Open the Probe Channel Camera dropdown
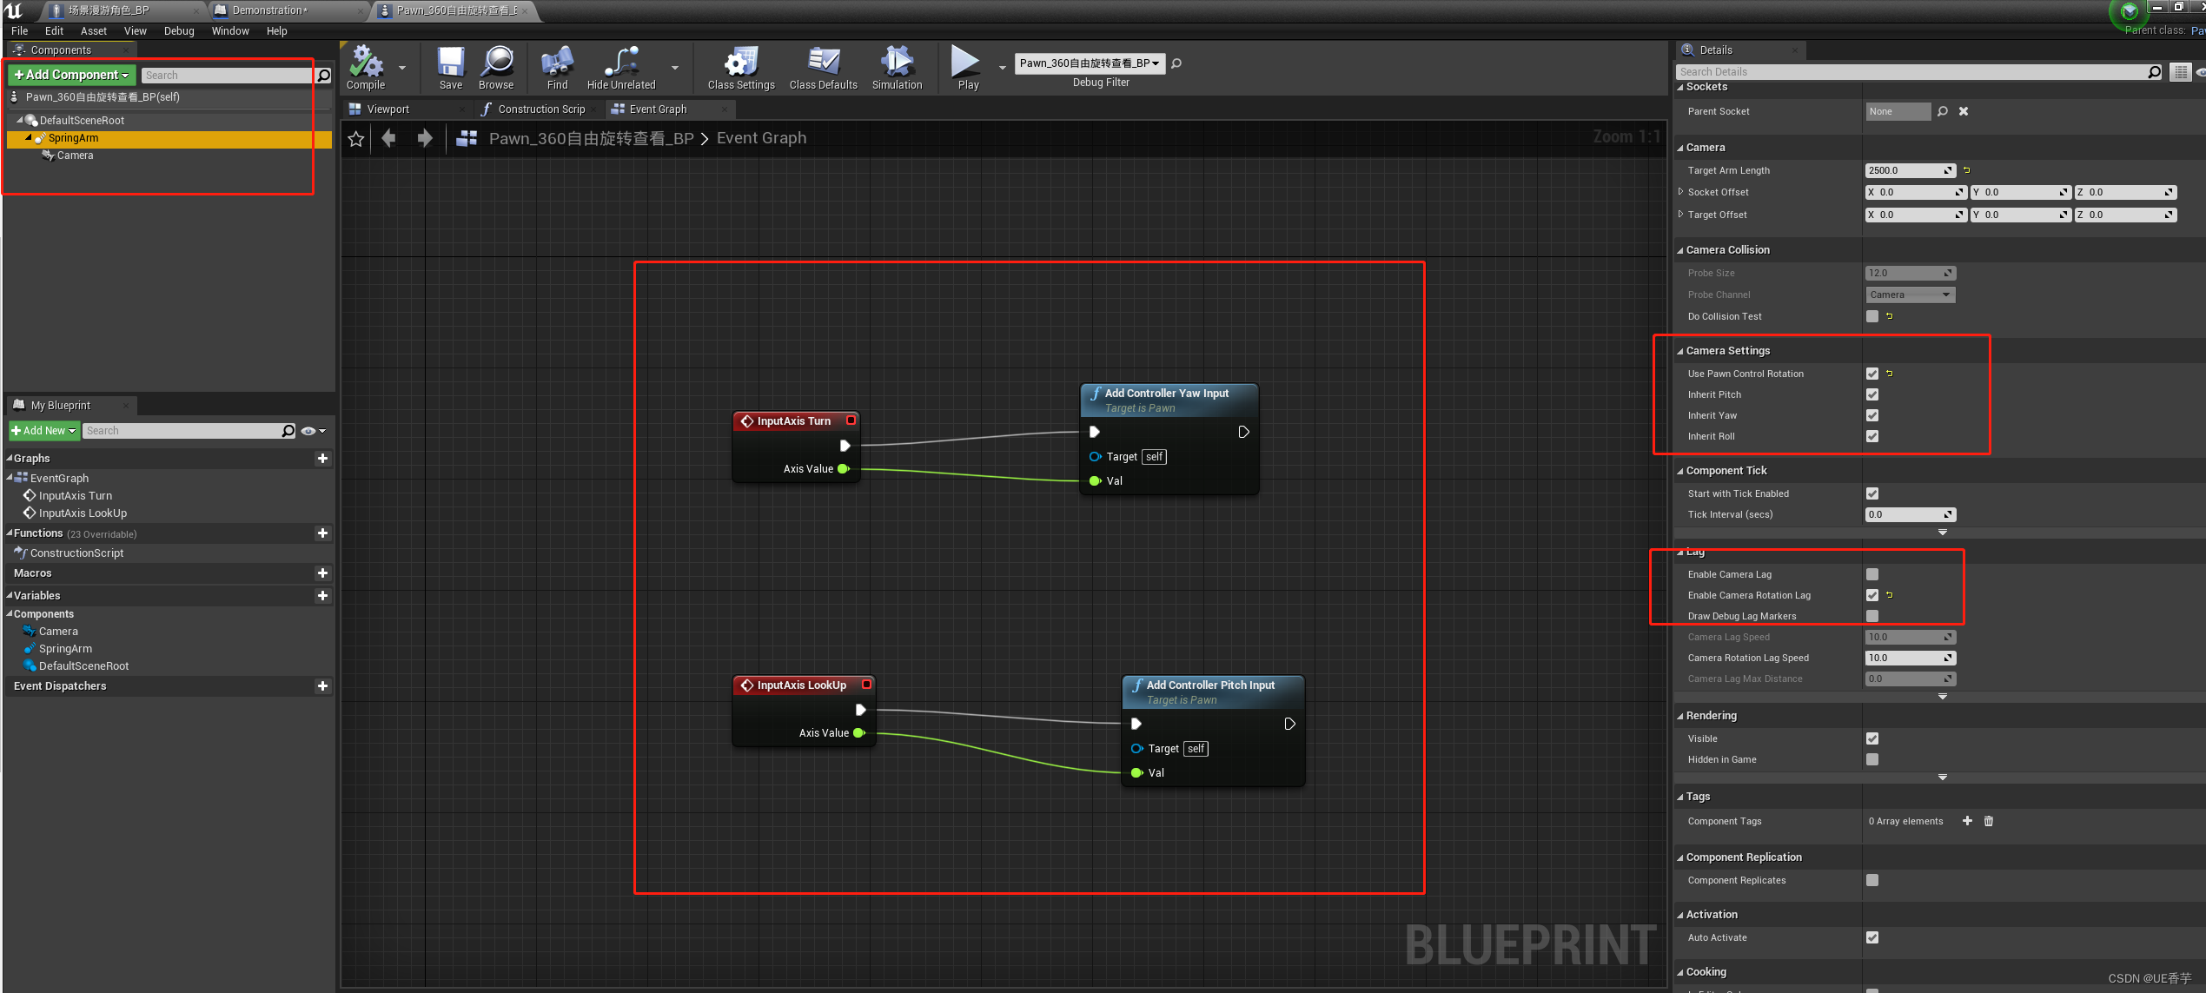 pyautogui.click(x=1910, y=295)
